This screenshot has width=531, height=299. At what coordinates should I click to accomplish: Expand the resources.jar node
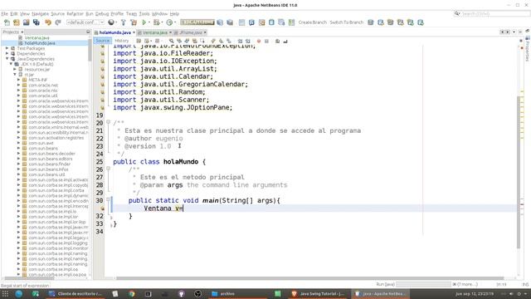click(15, 69)
